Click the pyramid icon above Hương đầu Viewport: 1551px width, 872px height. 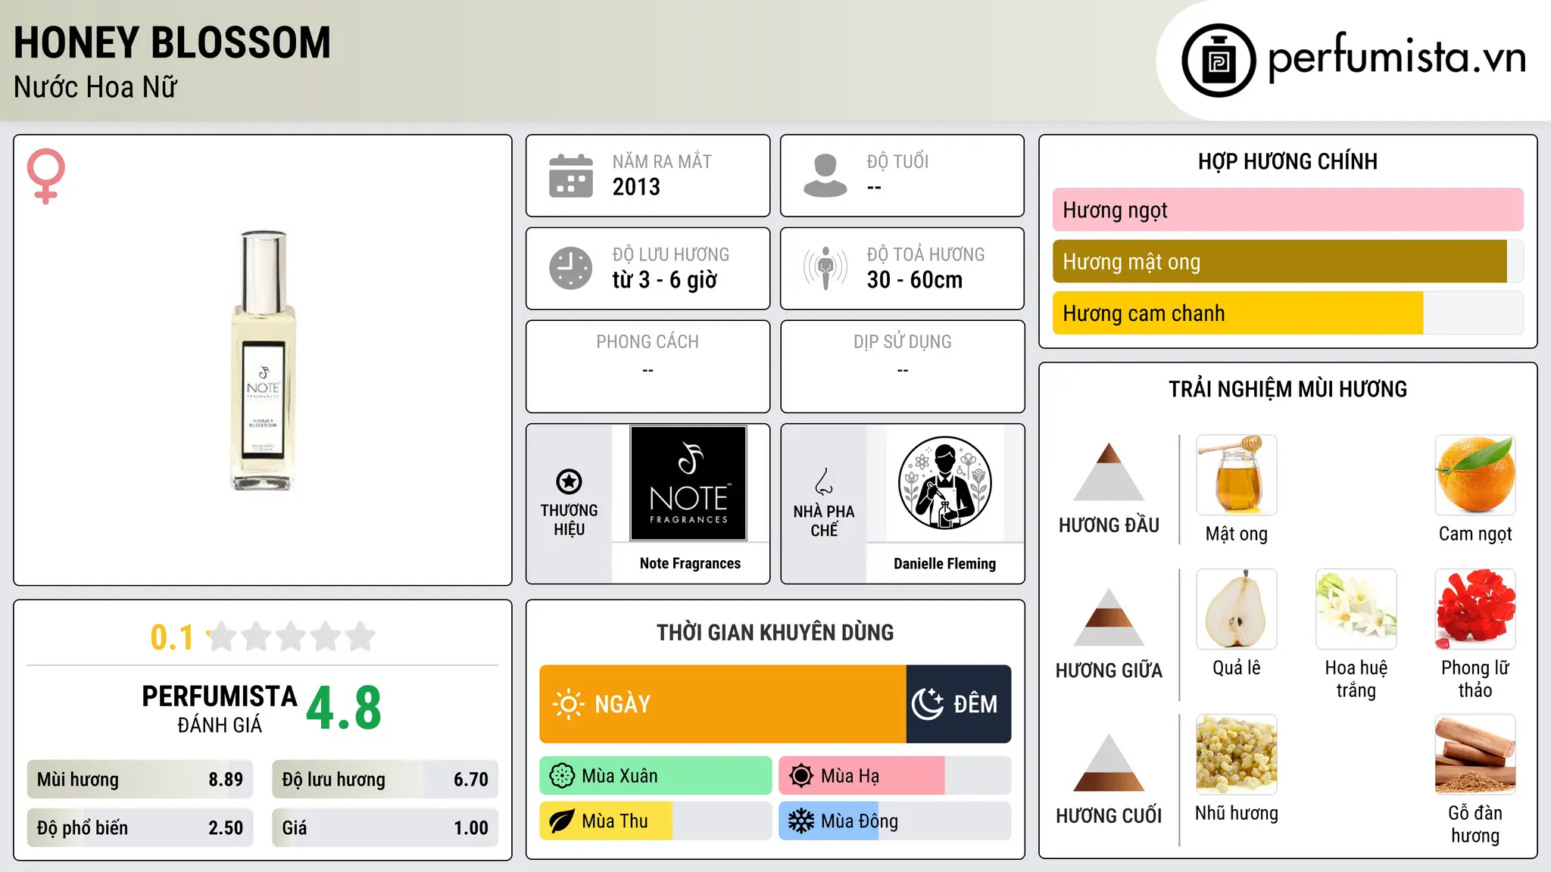[x=1109, y=472]
